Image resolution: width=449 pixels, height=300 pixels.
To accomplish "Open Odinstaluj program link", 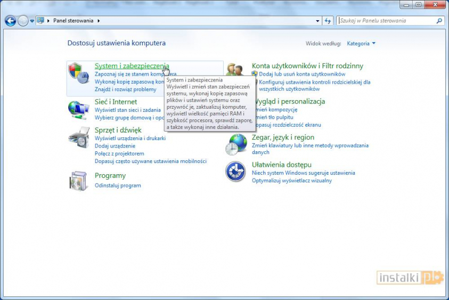I will pos(118,185).
